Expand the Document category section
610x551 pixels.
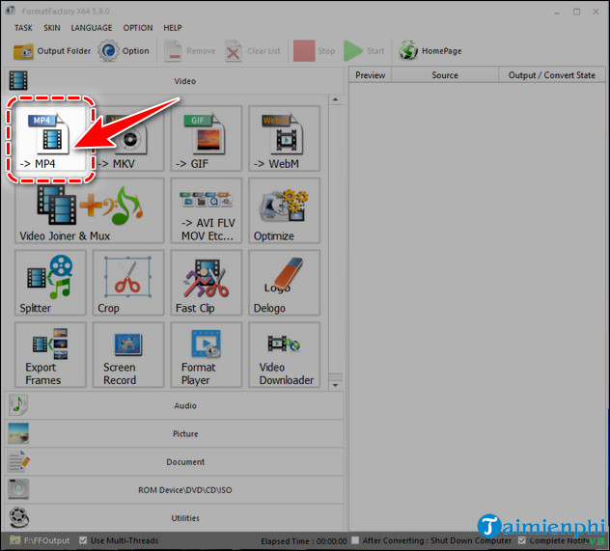(175, 461)
